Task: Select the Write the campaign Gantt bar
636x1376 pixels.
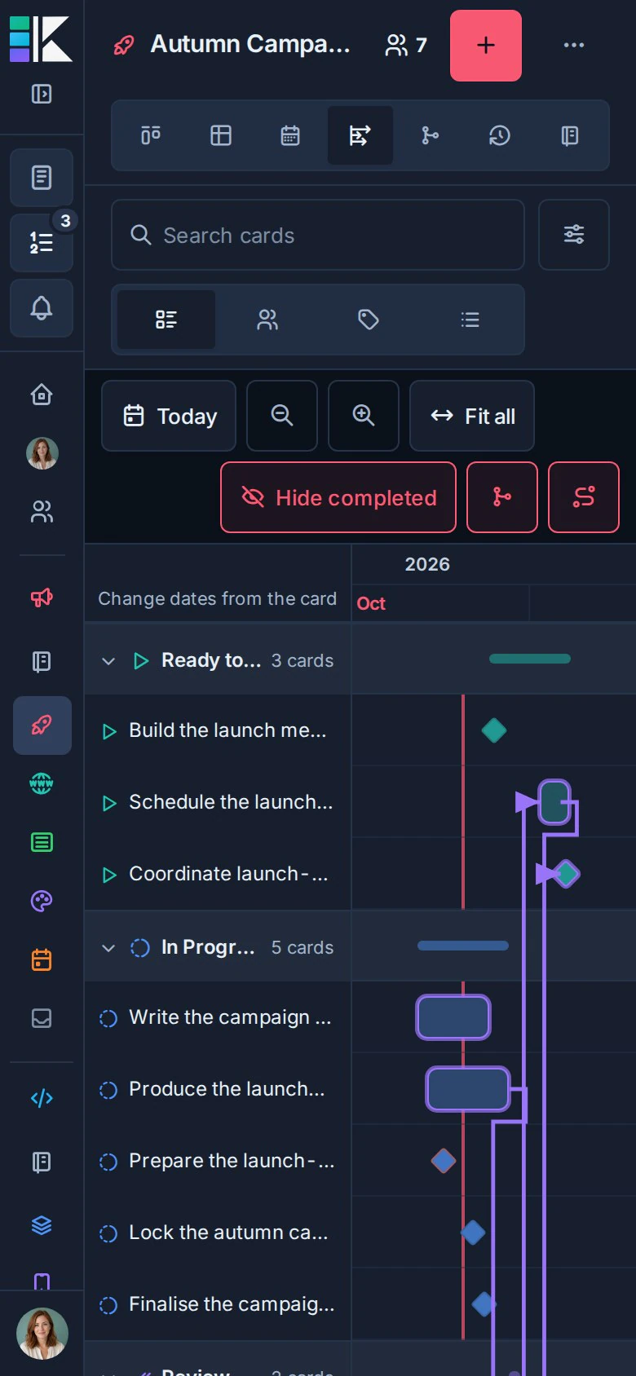Action: (453, 1017)
